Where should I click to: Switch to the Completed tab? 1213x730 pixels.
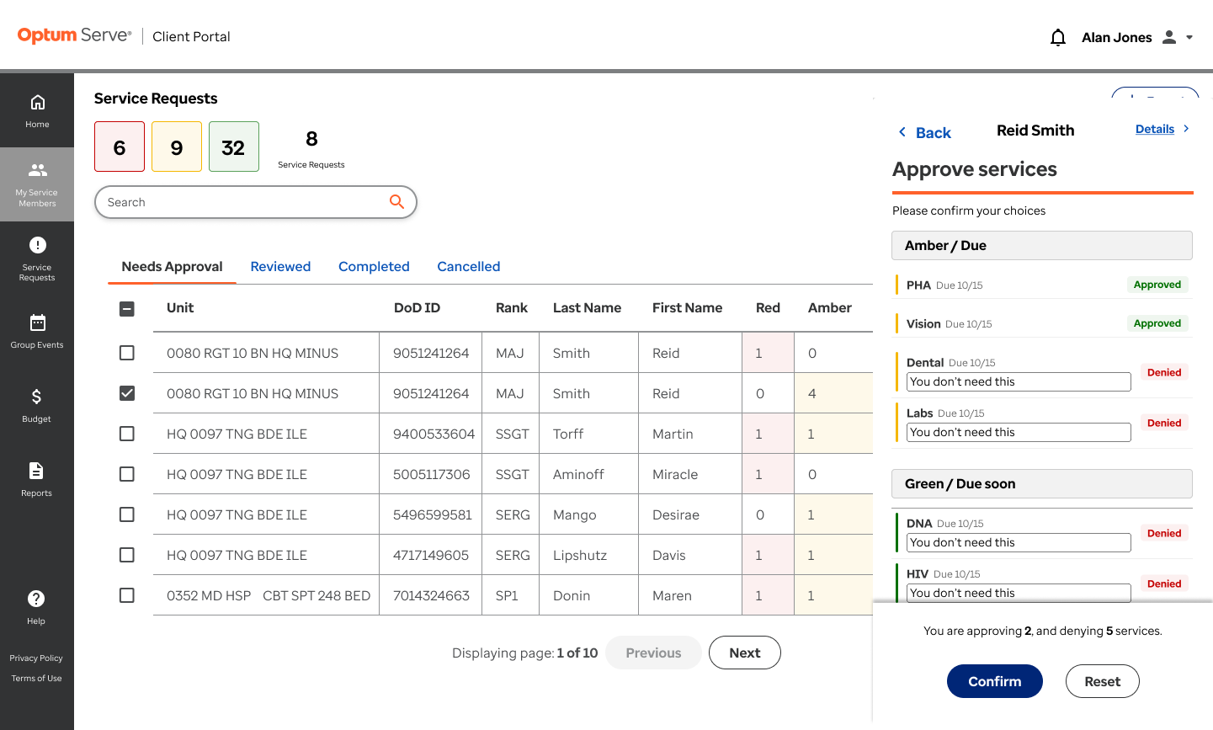pos(374,267)
